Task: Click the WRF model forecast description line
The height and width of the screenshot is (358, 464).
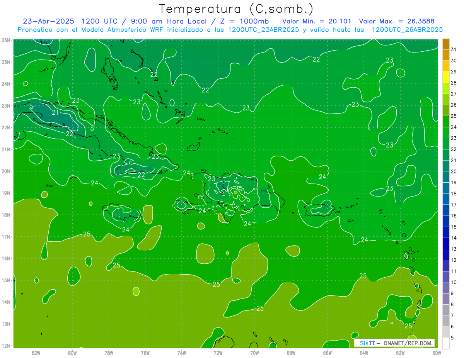Action: coord(230,29)
